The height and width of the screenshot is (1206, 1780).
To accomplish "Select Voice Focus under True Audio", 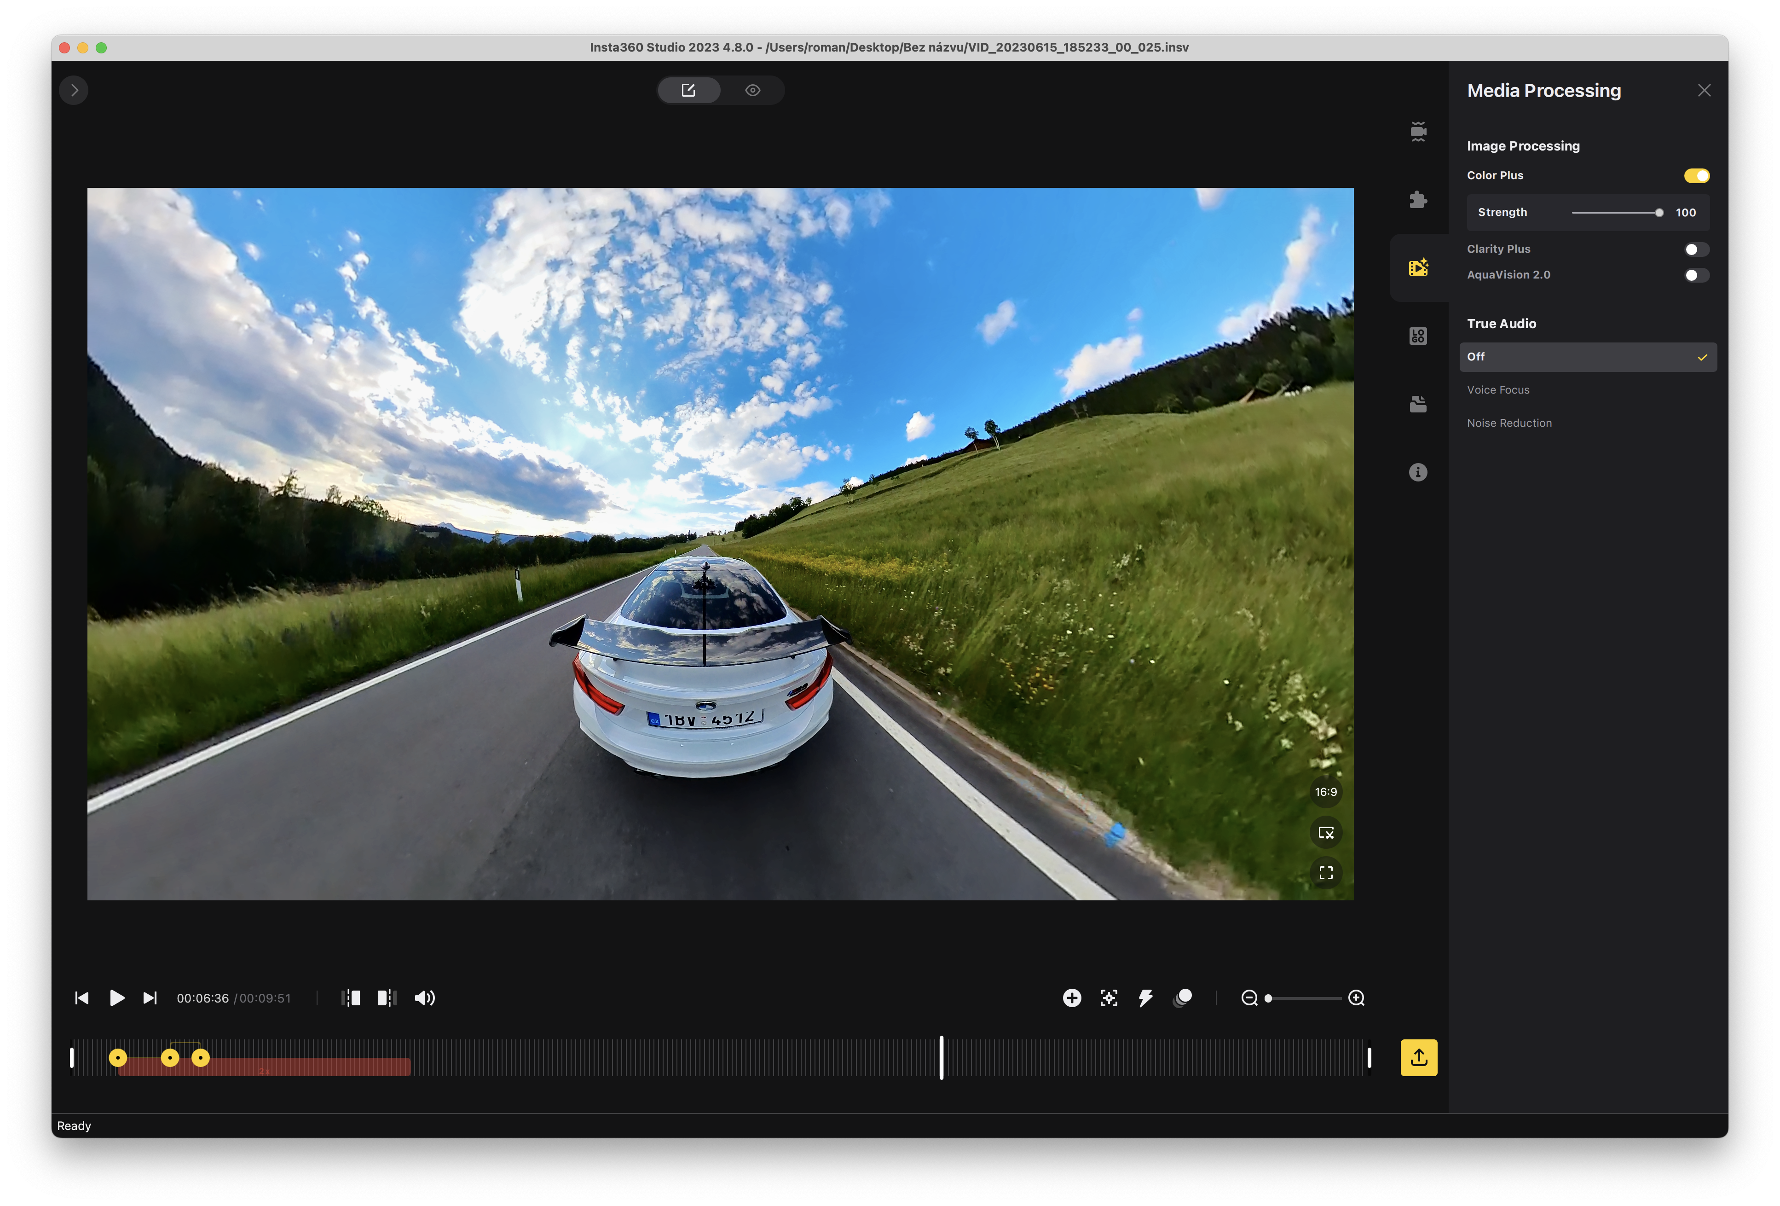I will click(1497, 389).
